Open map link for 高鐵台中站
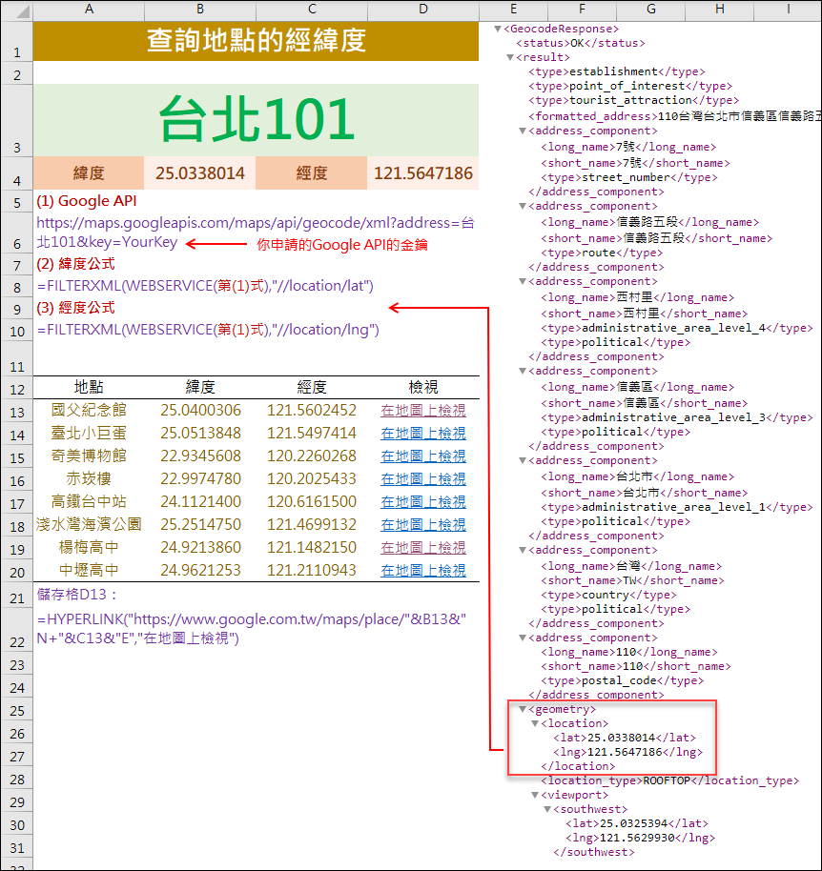822x871 pixels. coord(423,501)
